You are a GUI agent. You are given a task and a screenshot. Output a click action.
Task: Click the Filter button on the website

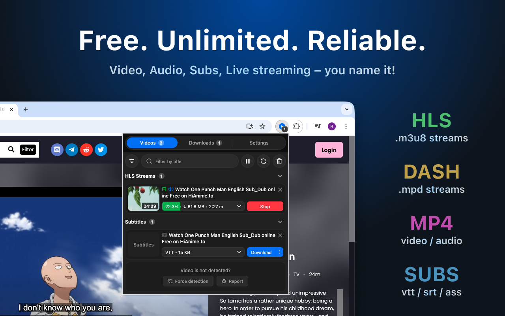pos(28,149)
